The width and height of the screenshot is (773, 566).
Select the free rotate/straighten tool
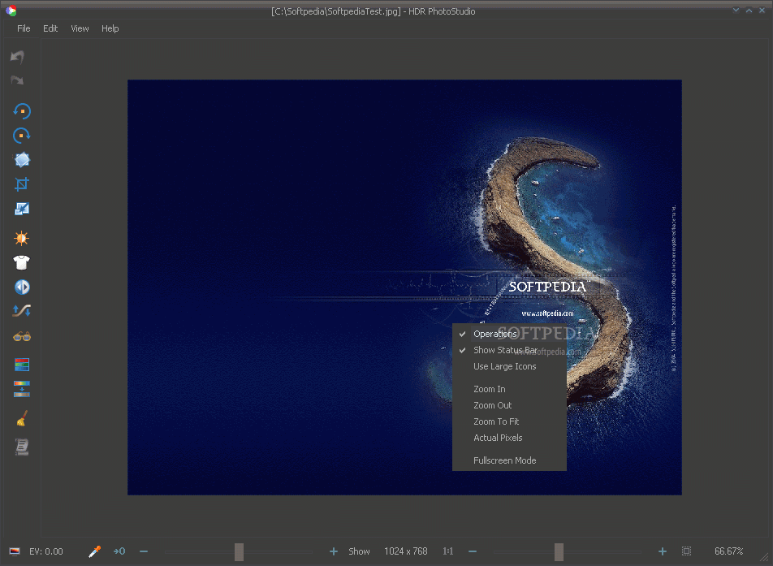click(22, 160)
